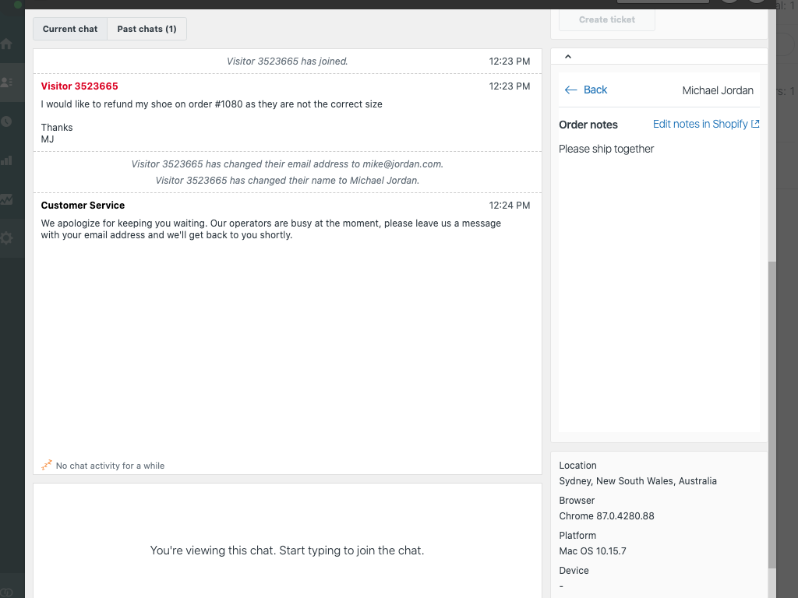798x598 pixels.
Task: Open the History clock icon in sidebar
Action: coord(7,121)
